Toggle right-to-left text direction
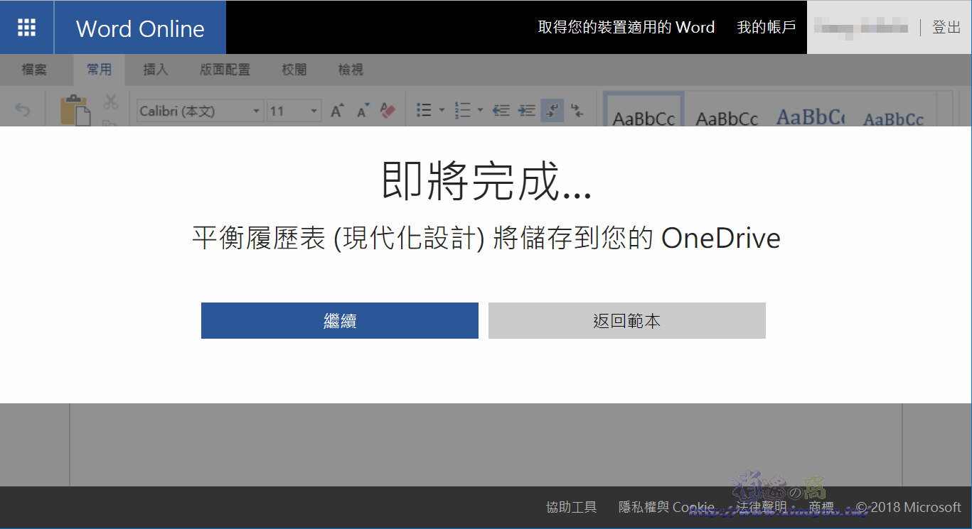The width and height of the screenshot is (972, 529). pyautogui.click(x=577, y=110)
